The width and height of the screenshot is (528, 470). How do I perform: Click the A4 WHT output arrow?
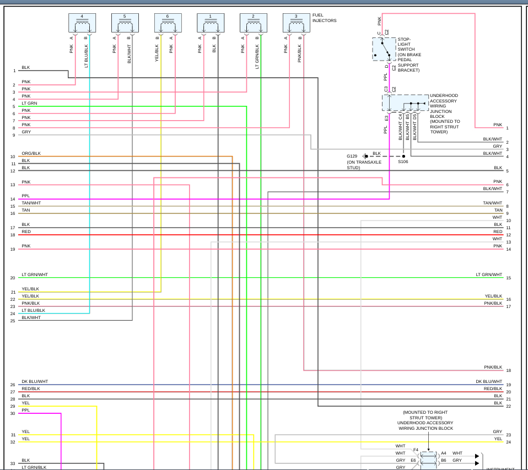coord(477,456)
